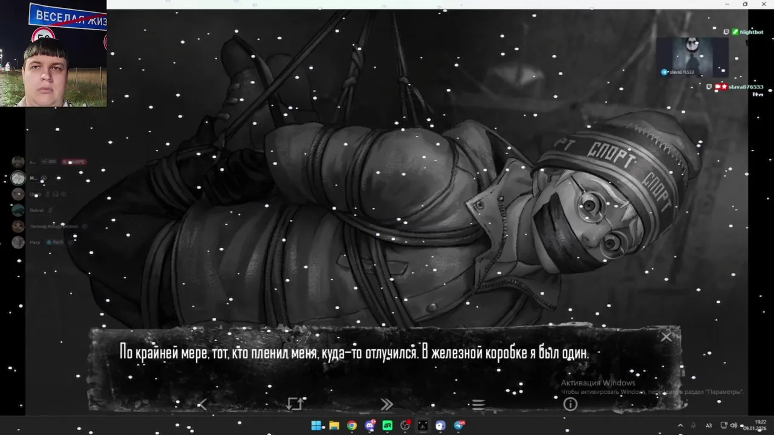Launch Google Chrome from the taskbar
Screen dimensions: 774x435
tap(352, 425)
